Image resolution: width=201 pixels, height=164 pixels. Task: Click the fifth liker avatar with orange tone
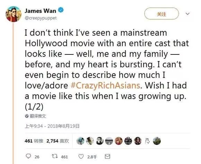point(119,141)
